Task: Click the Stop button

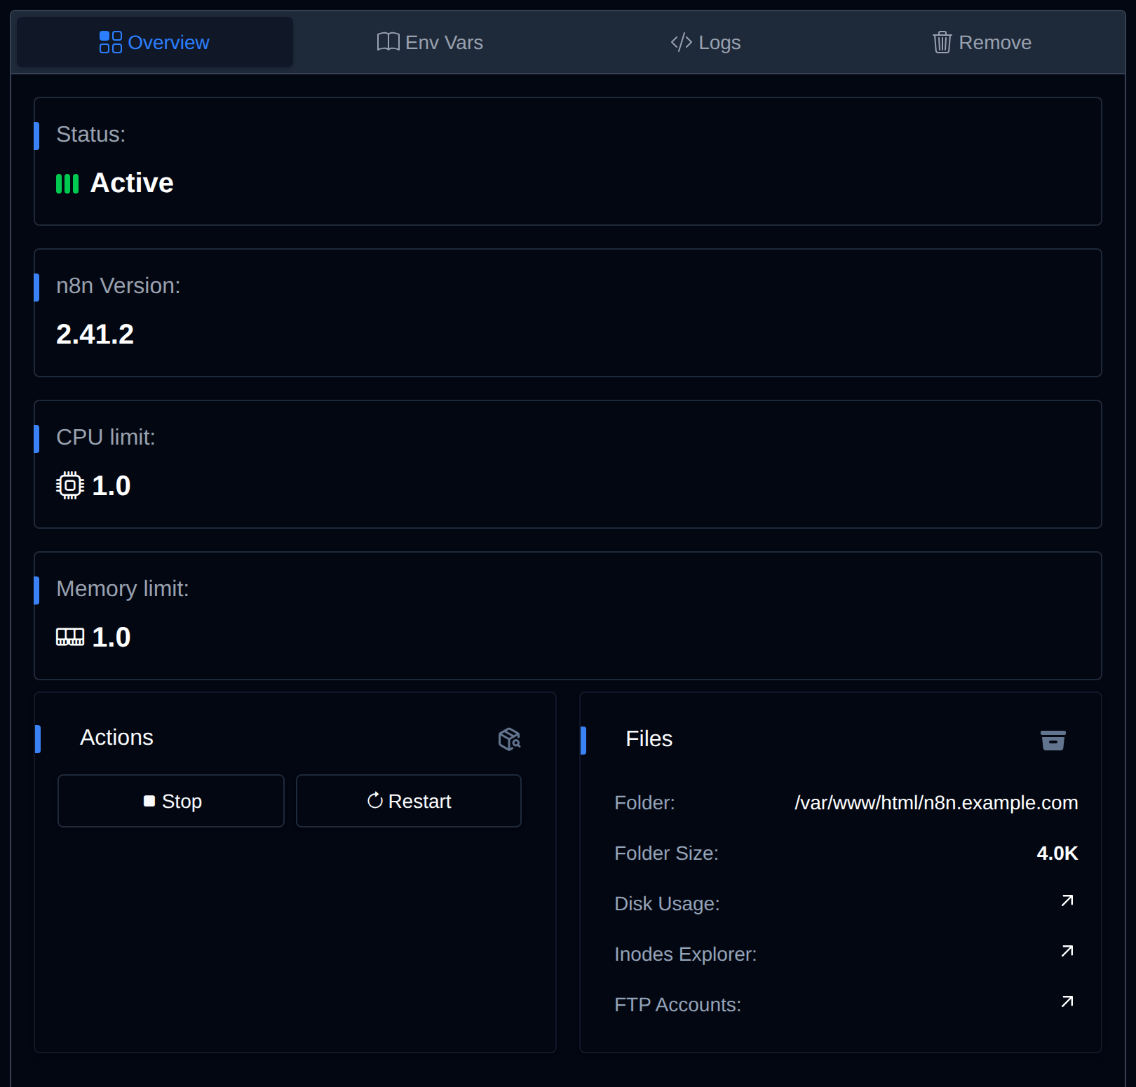Action: coord(171,801)
